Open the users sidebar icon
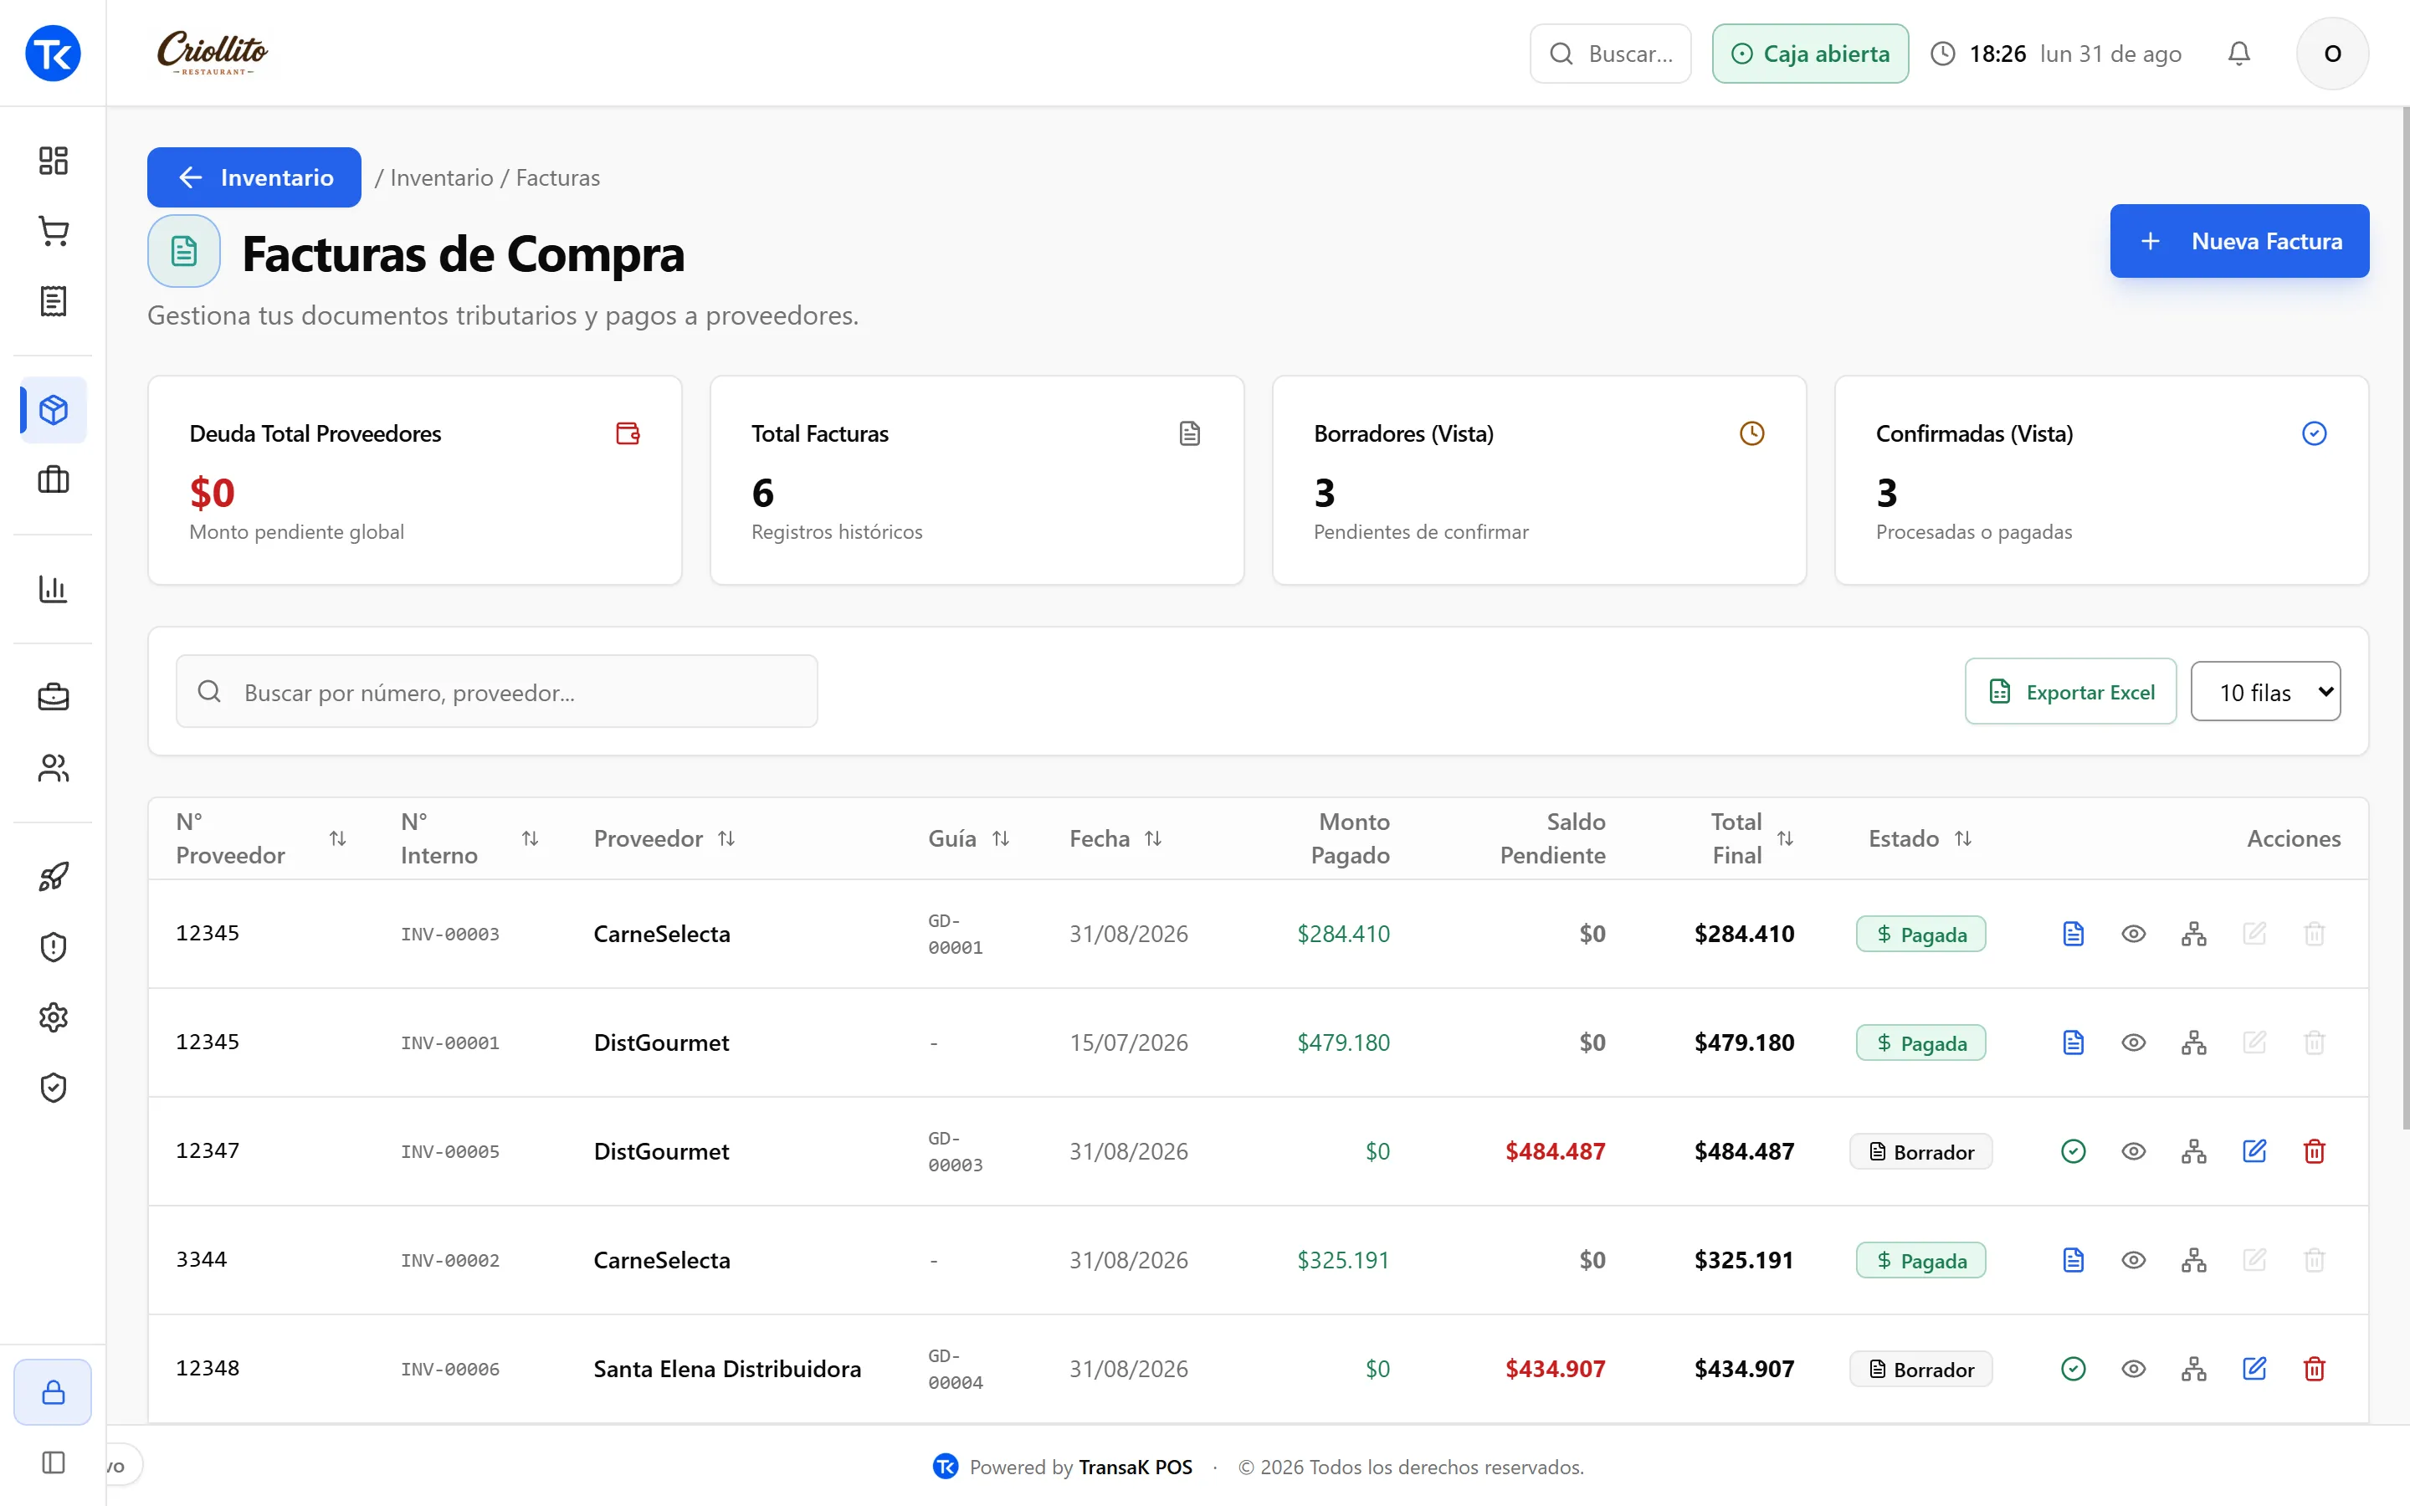The height and width of the screenshot is (1506, 2410). (x=53, y=768)
